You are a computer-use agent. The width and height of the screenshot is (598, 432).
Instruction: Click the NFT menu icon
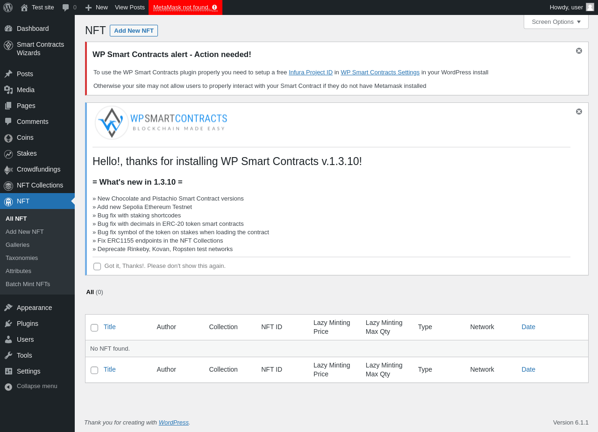coord(8,202)
